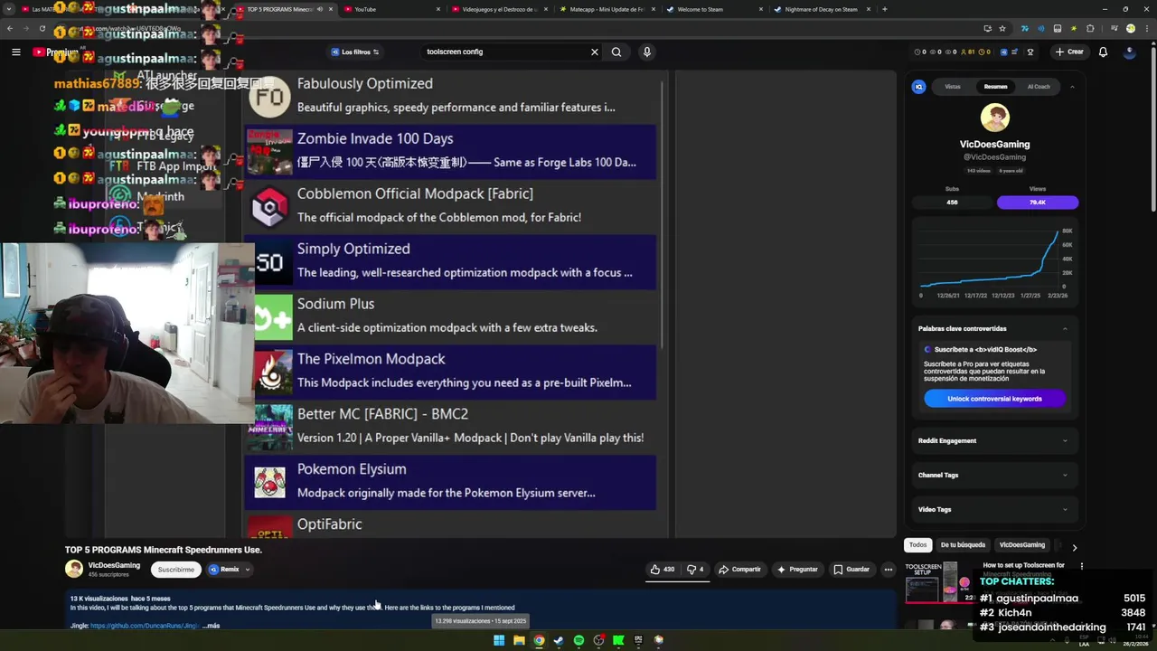This screenshot has width=1157, height=651.
Task: Open the Los filtros button
Action: pyautogui.click(x=355, y=52)
